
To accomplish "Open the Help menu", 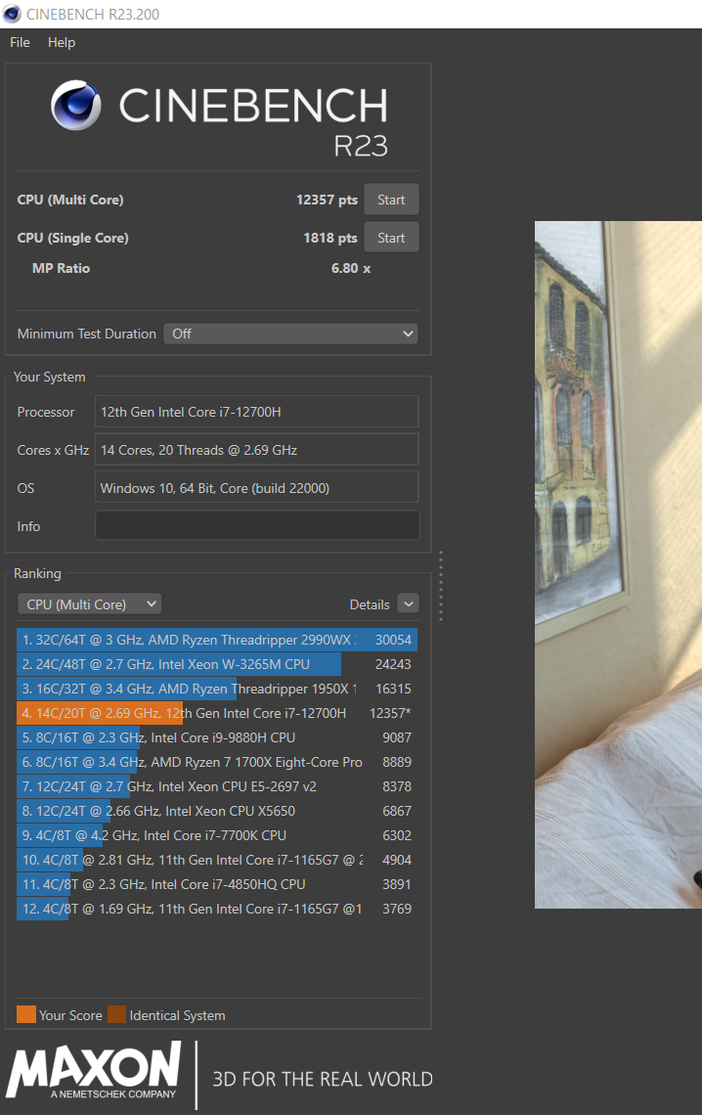I will point(62,42).
